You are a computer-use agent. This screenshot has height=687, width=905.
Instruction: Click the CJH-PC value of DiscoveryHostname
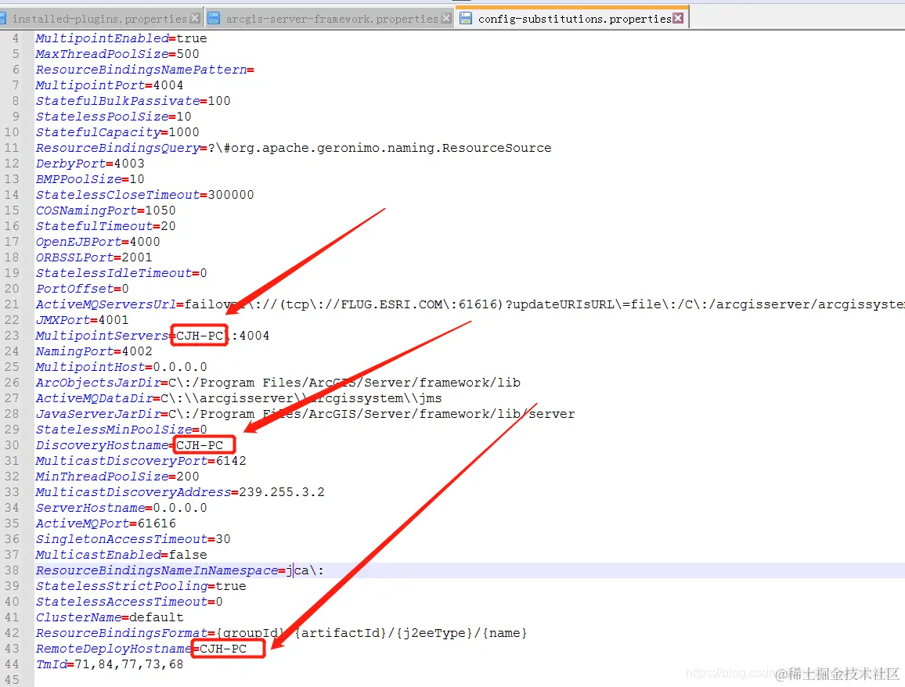[x=200, y=444]
